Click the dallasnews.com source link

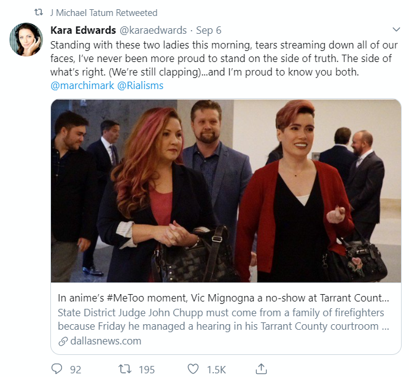click(x=106, y=341)
